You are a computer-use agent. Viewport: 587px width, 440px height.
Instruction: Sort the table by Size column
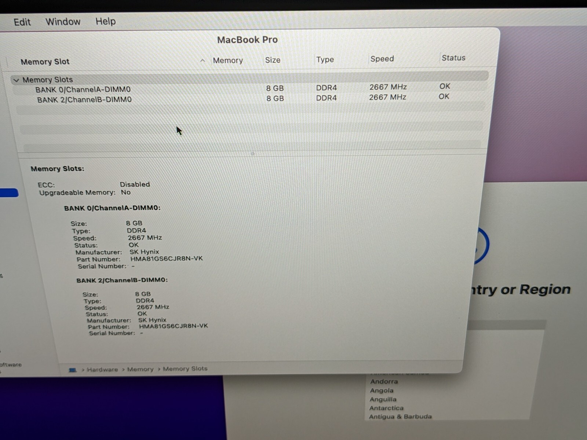pyautogui.click(x=273, y=60)
